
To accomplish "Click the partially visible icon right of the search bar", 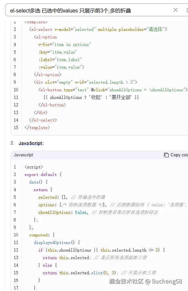I will pyautogui.click(x=187, y=10).
